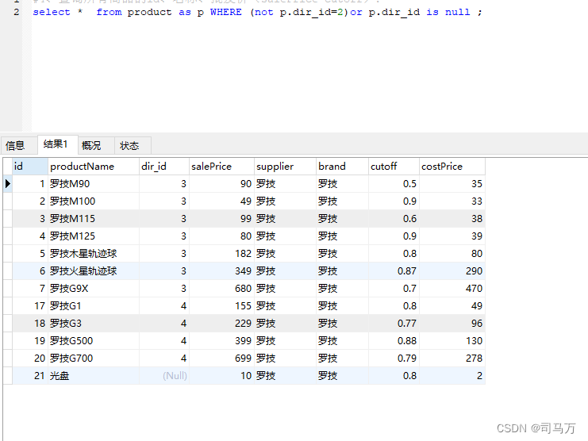
Task: Select cell 罗技M115 in productName column
Action: tap(94, 218)
